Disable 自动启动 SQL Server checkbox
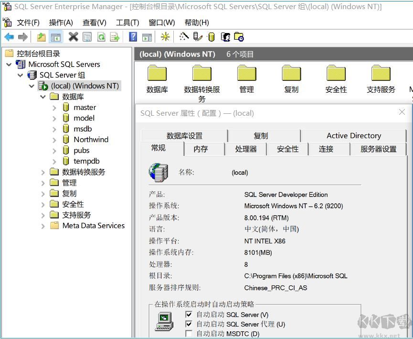Viewport: 413px width, 339px height. (x=189, y=314)
